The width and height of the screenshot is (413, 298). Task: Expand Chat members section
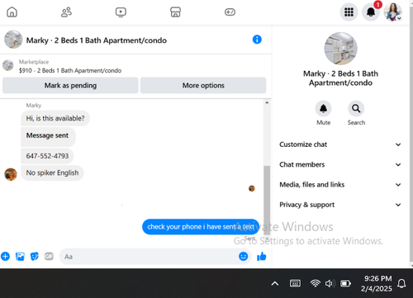point(340,164)
